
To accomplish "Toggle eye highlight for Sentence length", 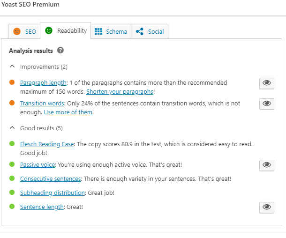I will [266, 208].
